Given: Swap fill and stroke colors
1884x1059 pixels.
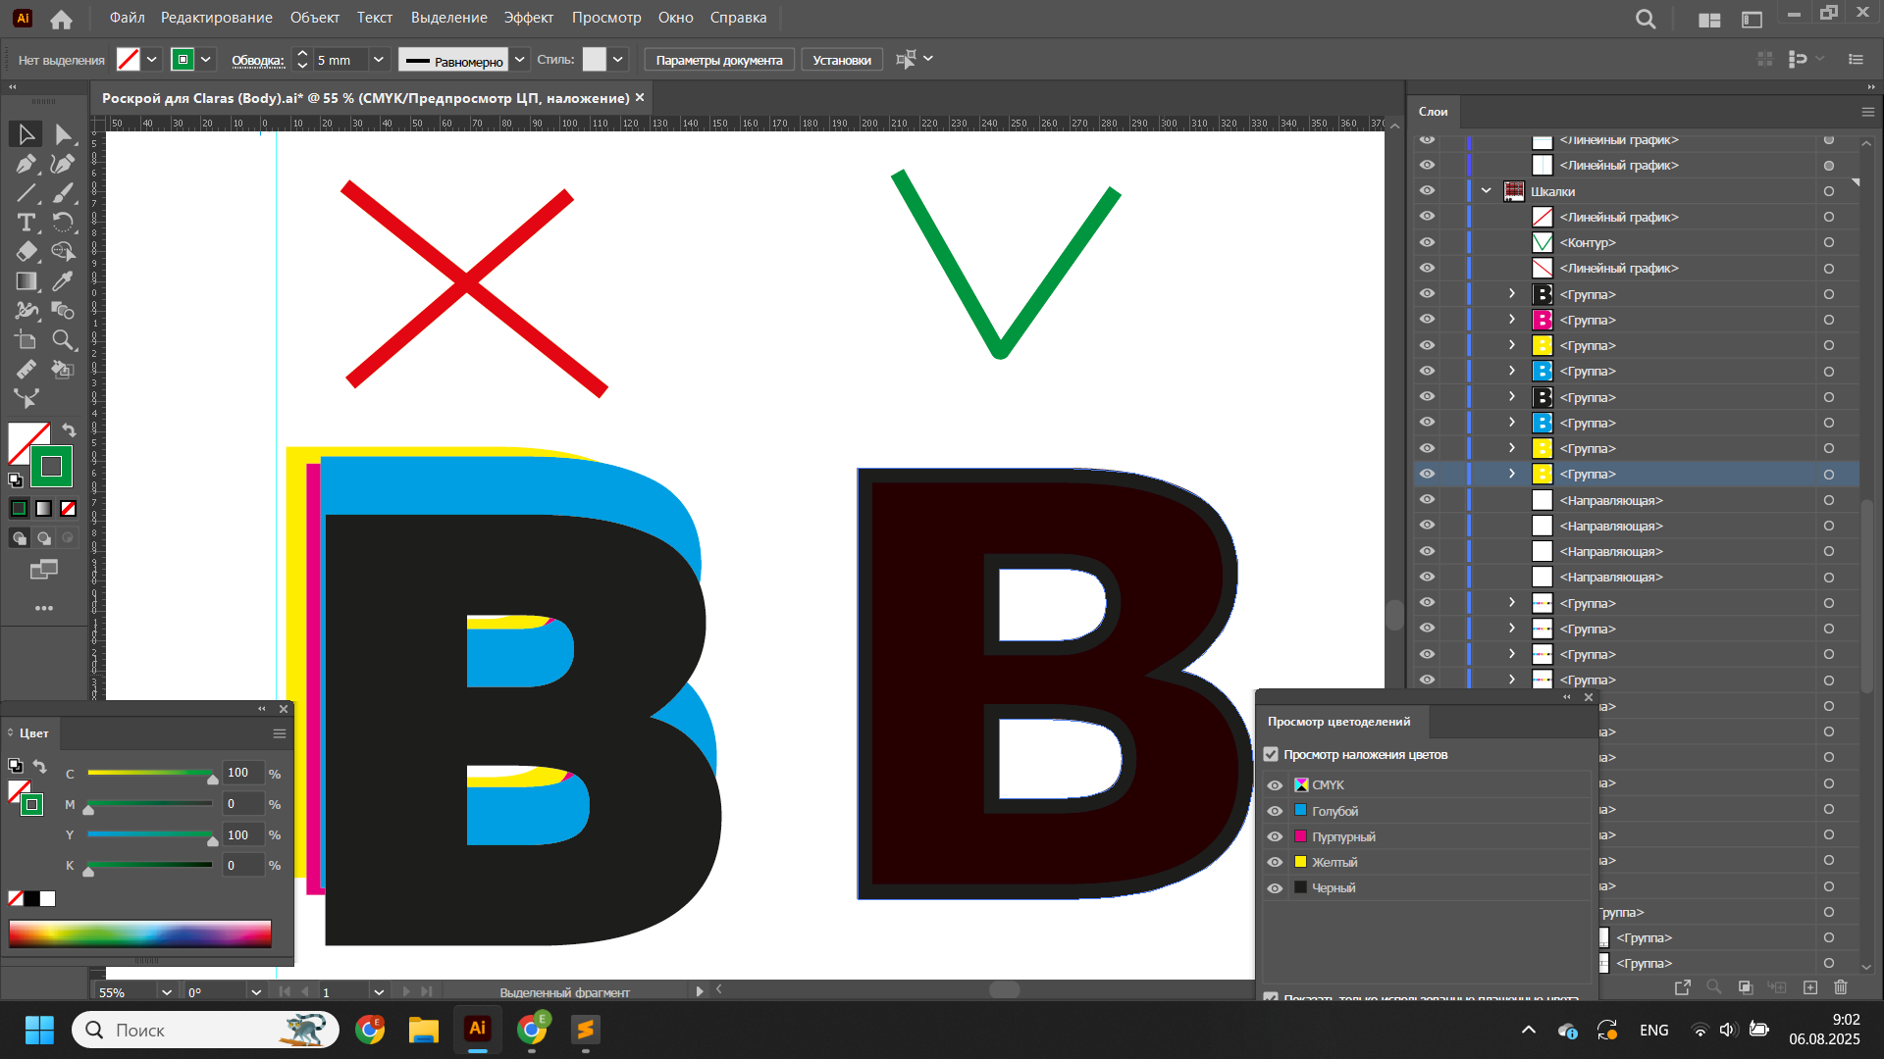Looking at the screenshot, I should pyautogui.click(x=69, y=430).
